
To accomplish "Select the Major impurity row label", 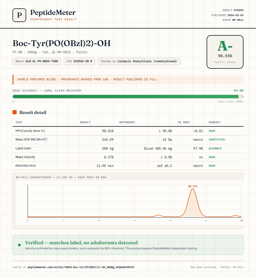I will pyautogui.click(x=25, y=157).
